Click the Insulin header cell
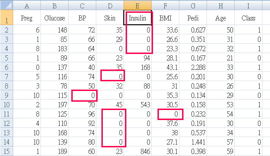This screenshot has width=270, height=156. tap(137, 18)
